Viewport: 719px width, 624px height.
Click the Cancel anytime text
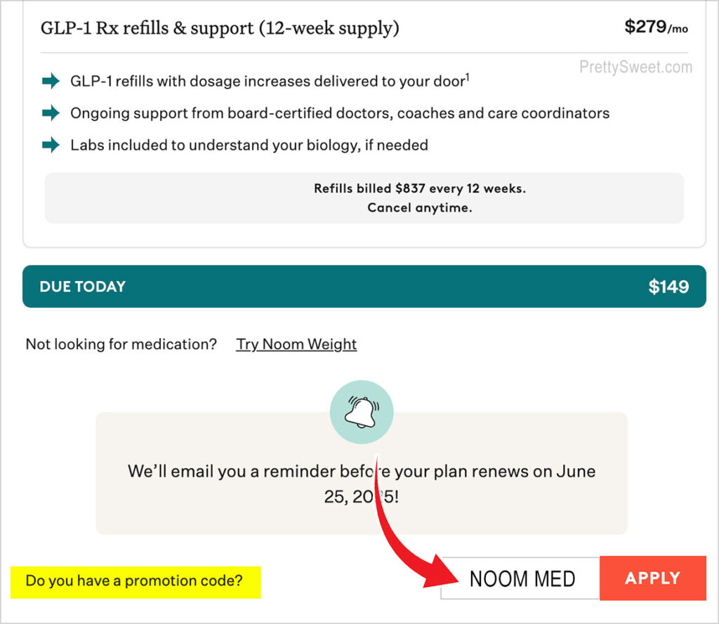420,208
